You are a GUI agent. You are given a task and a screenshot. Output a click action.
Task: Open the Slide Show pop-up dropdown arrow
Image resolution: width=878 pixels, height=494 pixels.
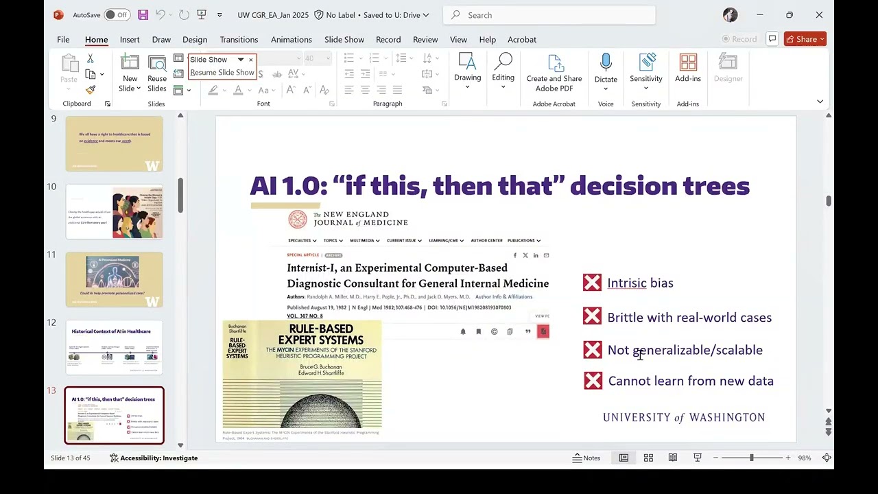[241, 60]
